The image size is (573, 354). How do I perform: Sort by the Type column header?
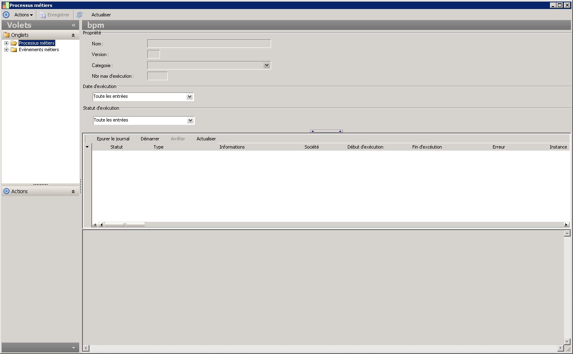pos(158,147)
